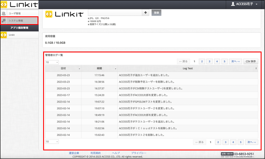Click the logo file input field
Screen dimensions: 265x159
(115, 12)
